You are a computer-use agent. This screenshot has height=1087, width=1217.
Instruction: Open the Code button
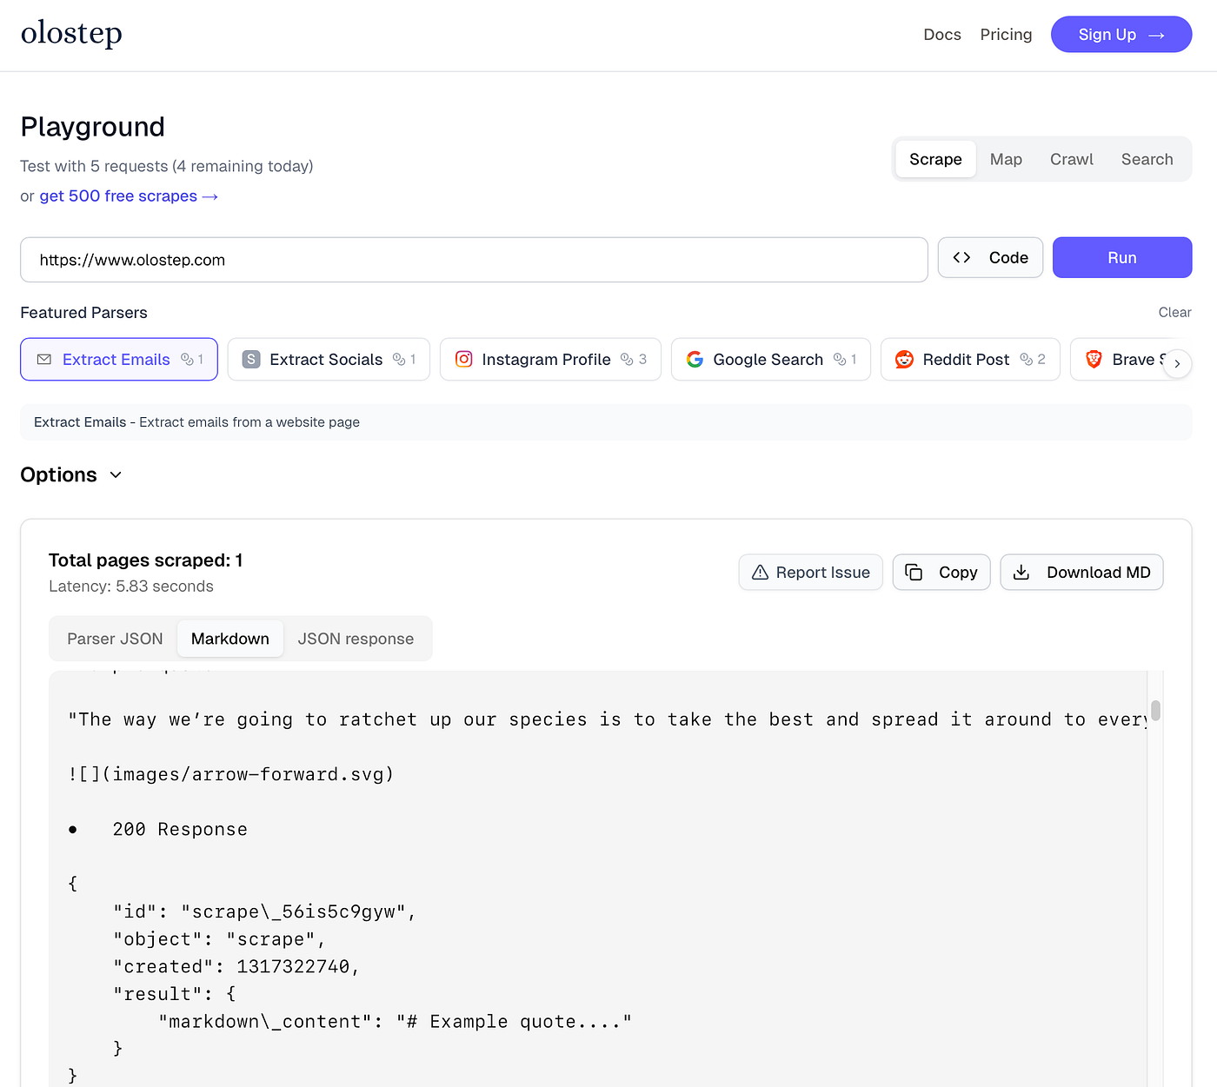990,258
